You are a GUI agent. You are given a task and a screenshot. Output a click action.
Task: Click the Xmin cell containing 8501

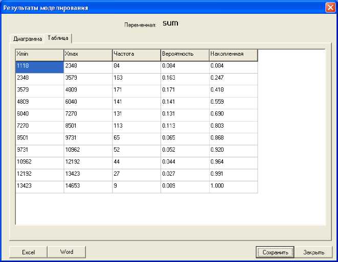[x=39, y=139]
